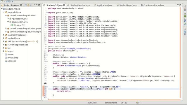Maximize the editor area
This screenshot has height=105, width=187.
(x=180, y=5)
